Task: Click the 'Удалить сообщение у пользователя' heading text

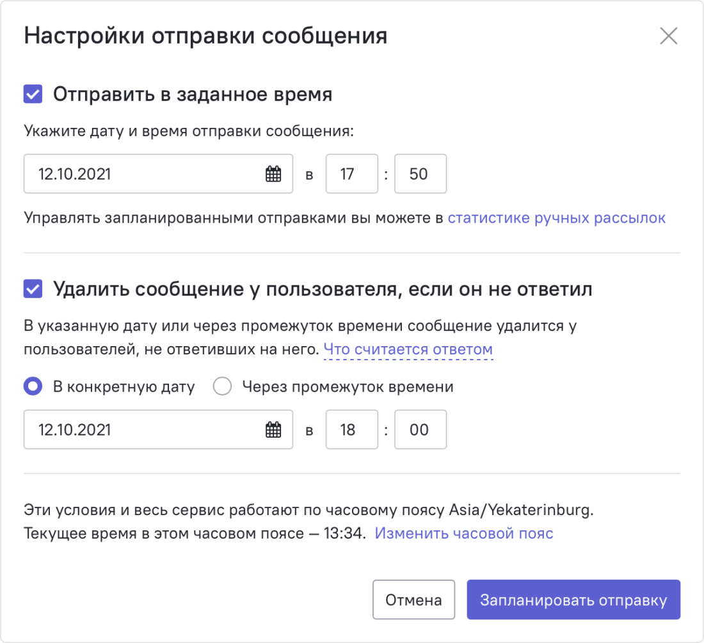Action: pyautogui.click(x=322, y=289)
